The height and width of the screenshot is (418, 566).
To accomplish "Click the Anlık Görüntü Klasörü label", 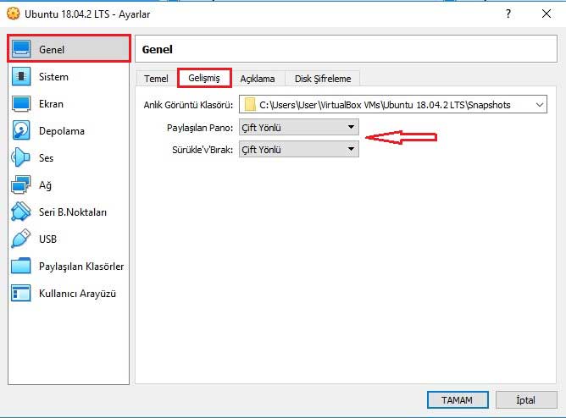I will tap(188, 105).
